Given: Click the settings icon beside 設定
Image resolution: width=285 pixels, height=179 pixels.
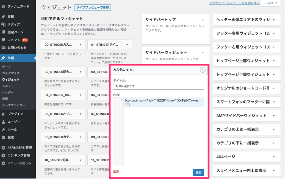Looking at the screenshot, I should 3,137.
